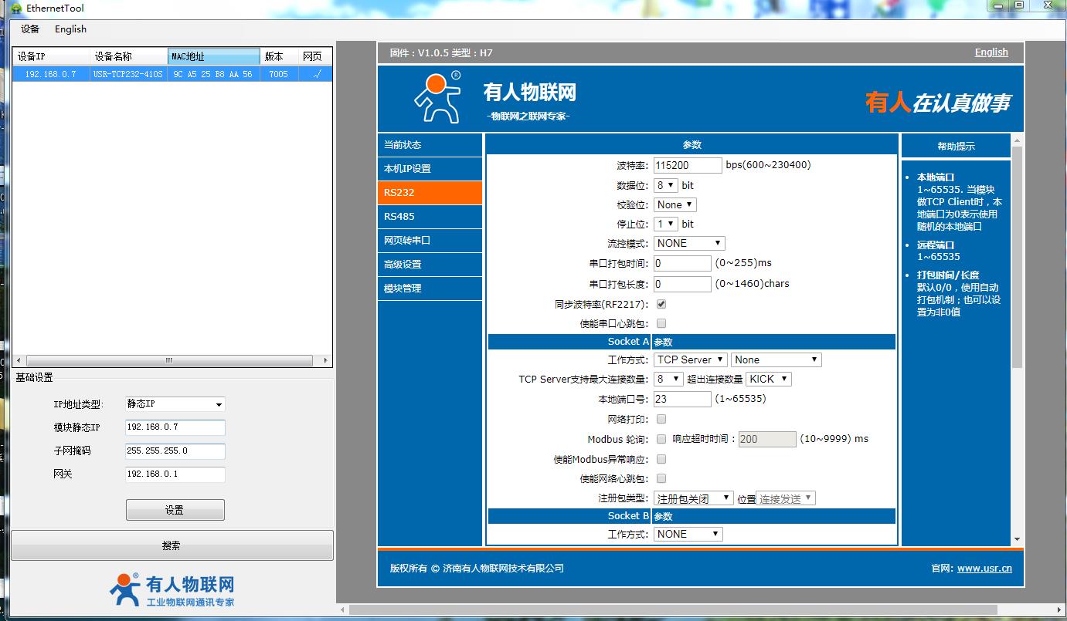Toggle the Modbus polling checkbox
The width and height of the screenshot is (1067, 621).
point(661,439)
